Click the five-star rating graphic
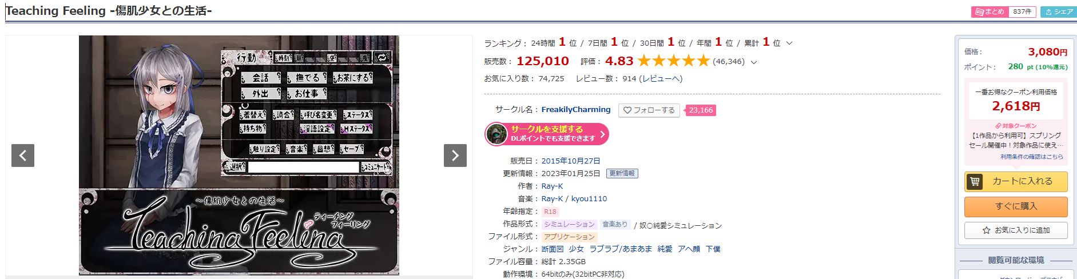Image resolution: width=1077 pixels, height=279 pixels. click(673, 61)
